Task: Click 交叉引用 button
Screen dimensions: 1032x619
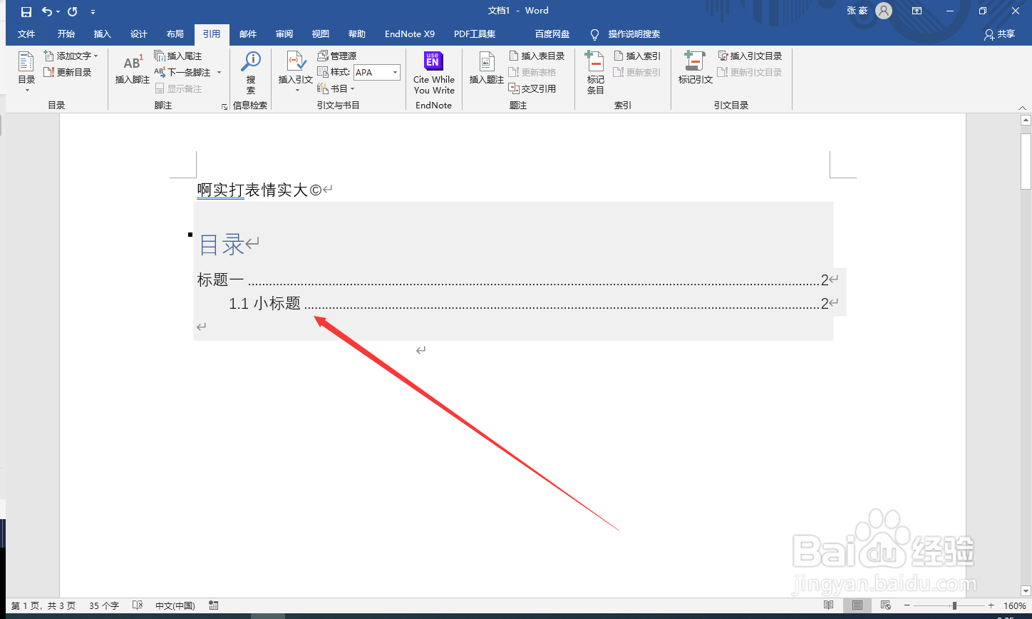Action: (532, 88)
